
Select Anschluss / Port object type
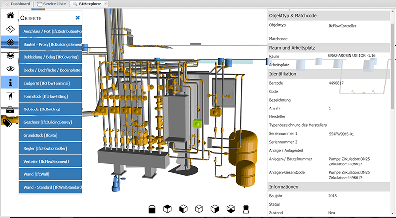point(50,31)
